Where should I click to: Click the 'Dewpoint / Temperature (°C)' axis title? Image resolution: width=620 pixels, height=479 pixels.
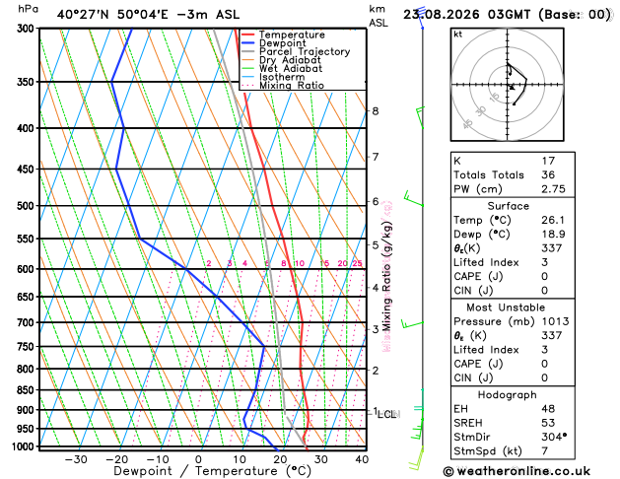(212, 471)
